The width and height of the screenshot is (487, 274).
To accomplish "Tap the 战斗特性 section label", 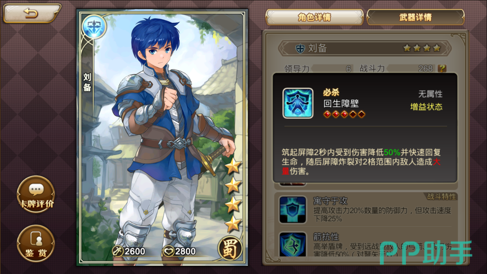I will [441, 197].
